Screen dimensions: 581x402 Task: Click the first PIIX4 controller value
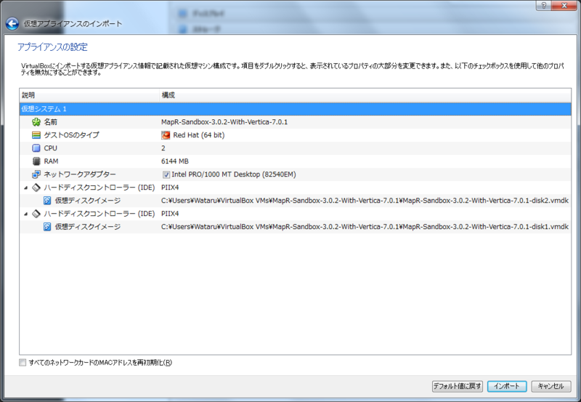(170, 188)
